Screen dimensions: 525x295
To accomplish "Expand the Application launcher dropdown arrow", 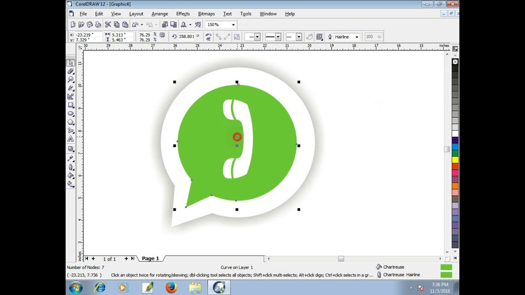I will click(190, 25).
